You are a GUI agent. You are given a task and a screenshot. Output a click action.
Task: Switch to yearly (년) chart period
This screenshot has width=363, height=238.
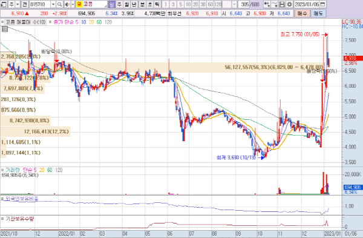pos(134,4)
